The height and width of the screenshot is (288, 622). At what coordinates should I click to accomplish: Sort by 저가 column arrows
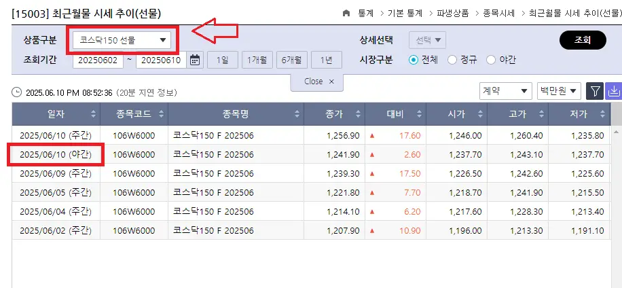click(x=602, y=114)
